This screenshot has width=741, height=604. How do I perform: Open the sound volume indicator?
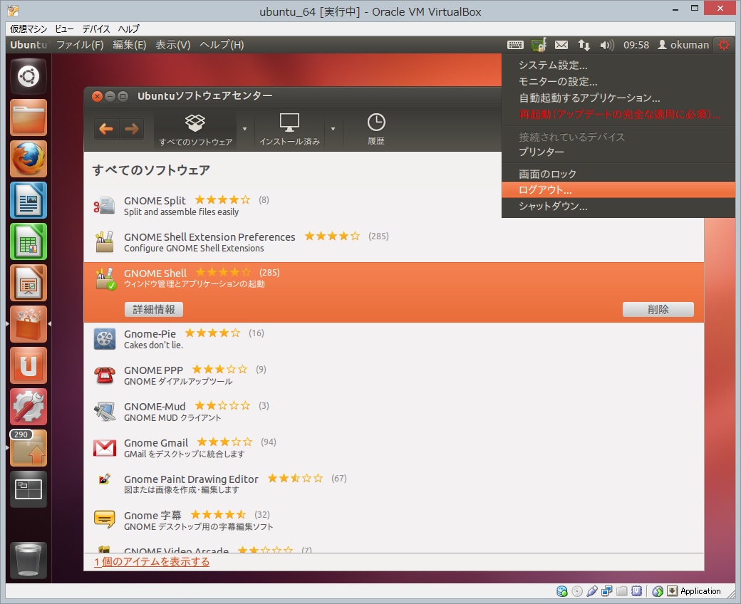(x=607, y=45)
